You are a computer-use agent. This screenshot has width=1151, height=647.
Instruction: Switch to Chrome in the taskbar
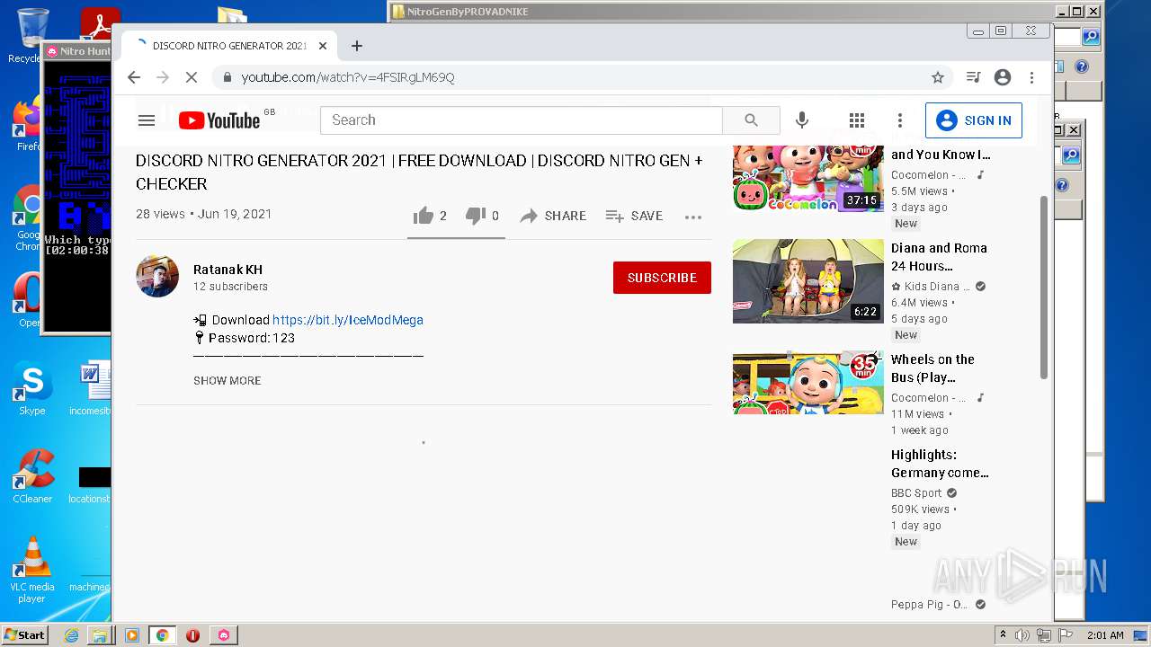tap(162, 635)
